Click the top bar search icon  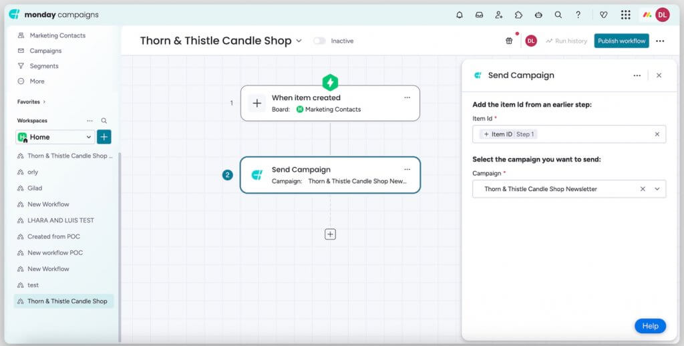558,15
